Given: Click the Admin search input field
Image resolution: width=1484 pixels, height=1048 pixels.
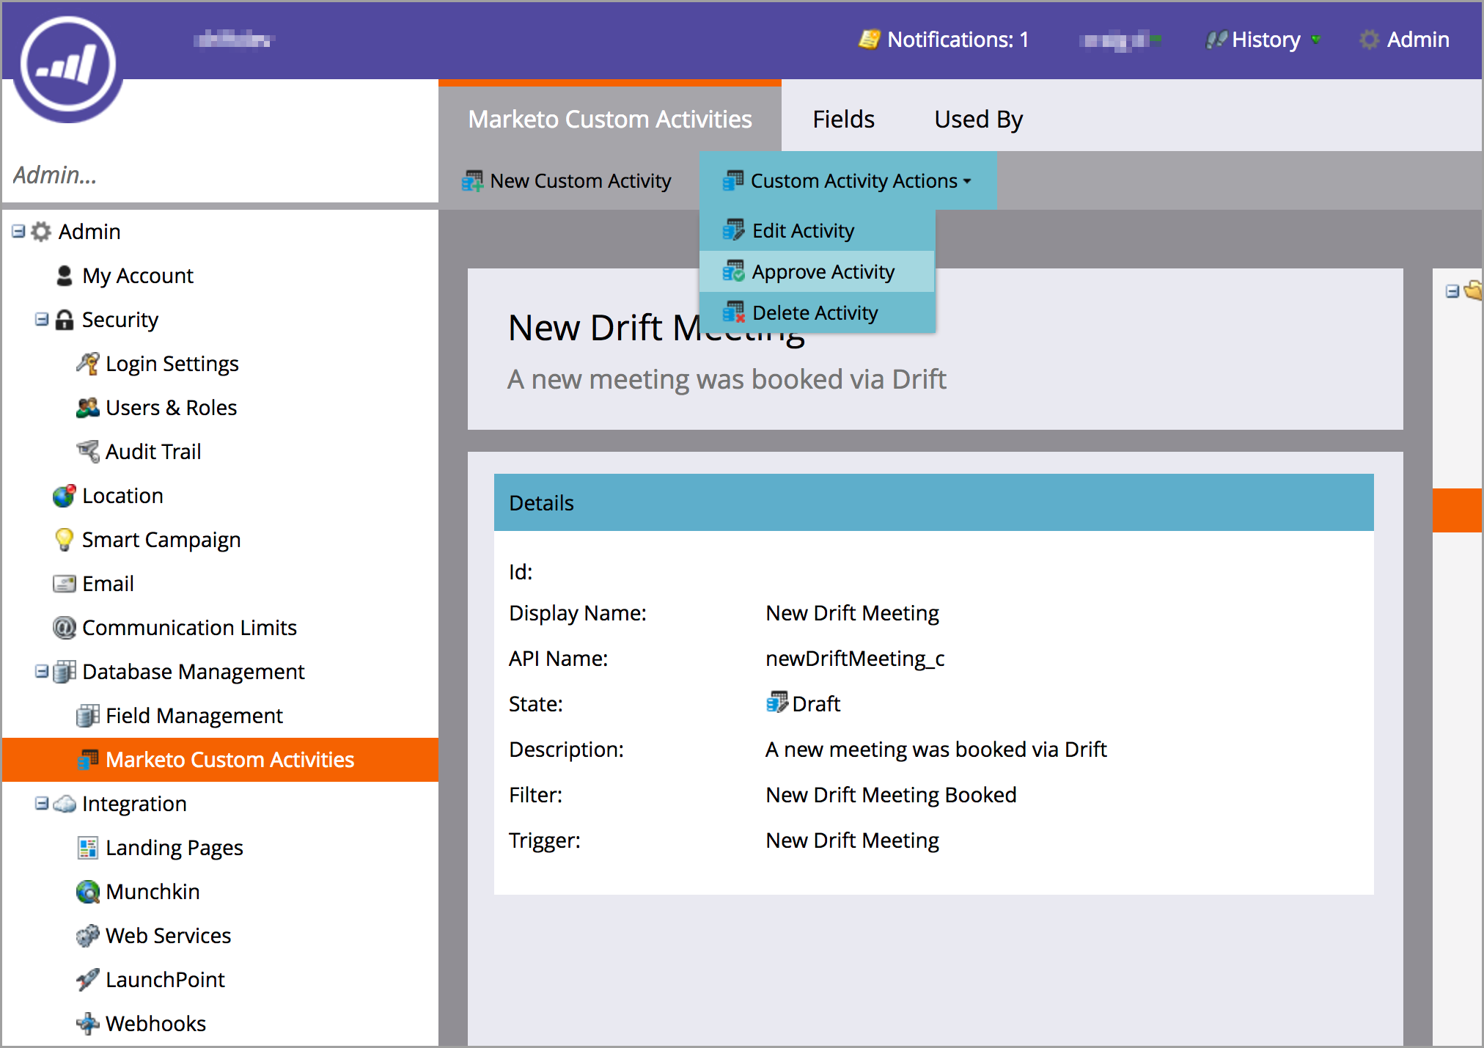Looking at the screenshot, I should (x=220, y=175).
